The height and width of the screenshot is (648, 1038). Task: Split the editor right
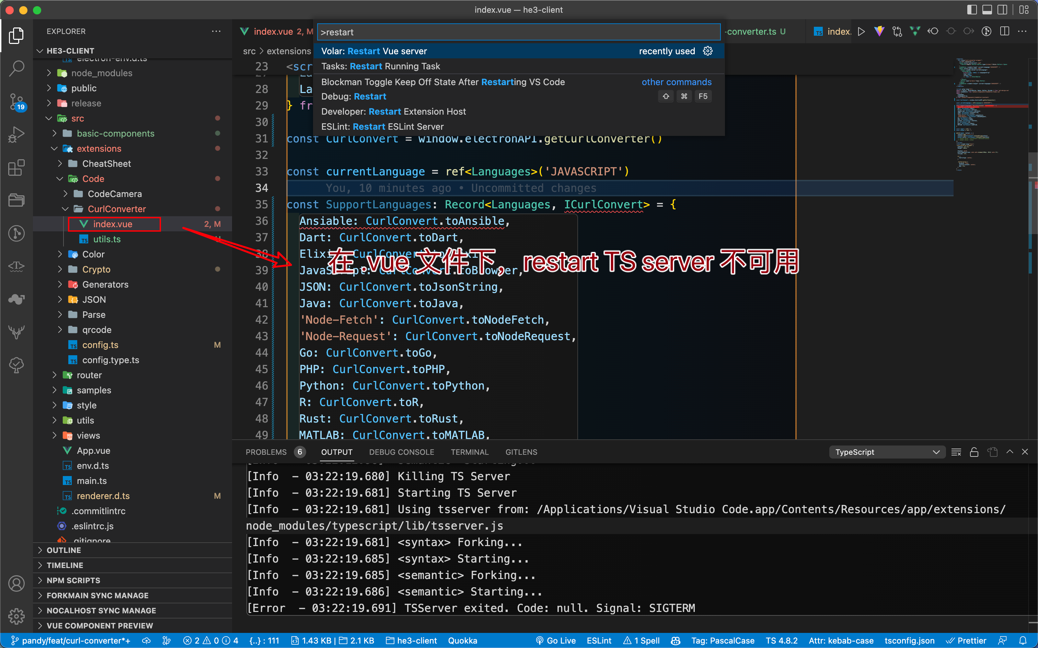coord(1004,31)
